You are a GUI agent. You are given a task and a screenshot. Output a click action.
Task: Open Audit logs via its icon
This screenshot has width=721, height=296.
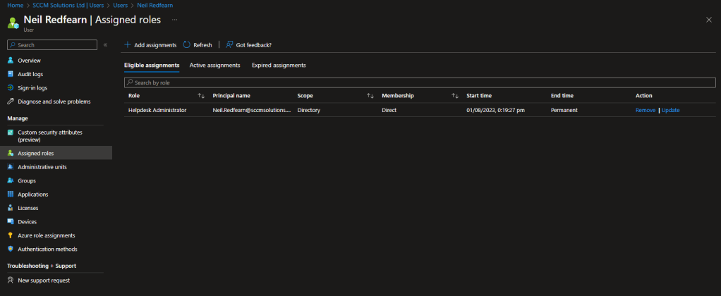coord(11,74)
